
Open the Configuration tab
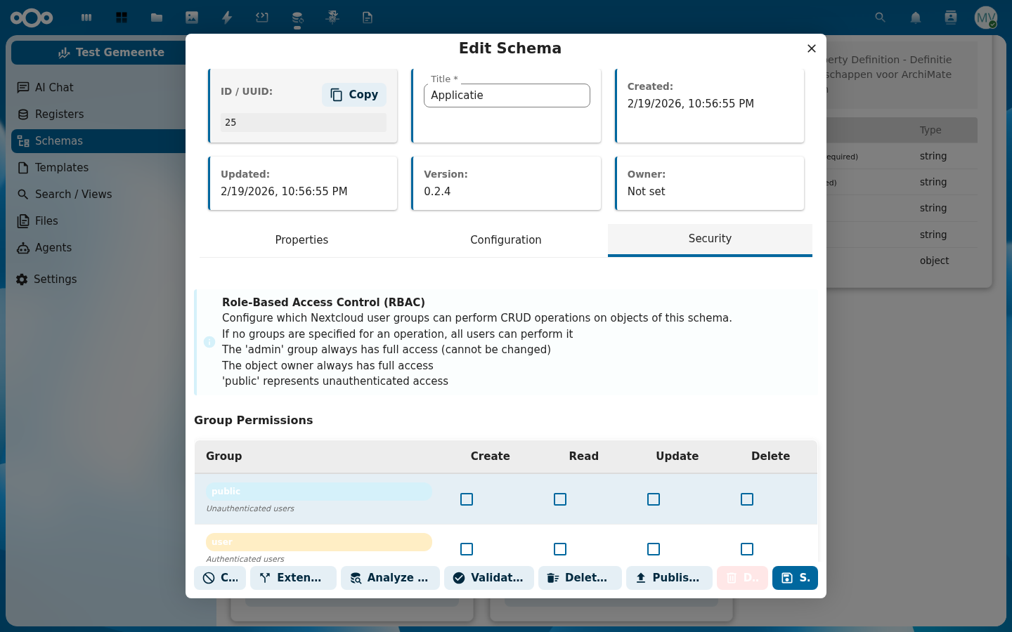(x=505, y=239)
